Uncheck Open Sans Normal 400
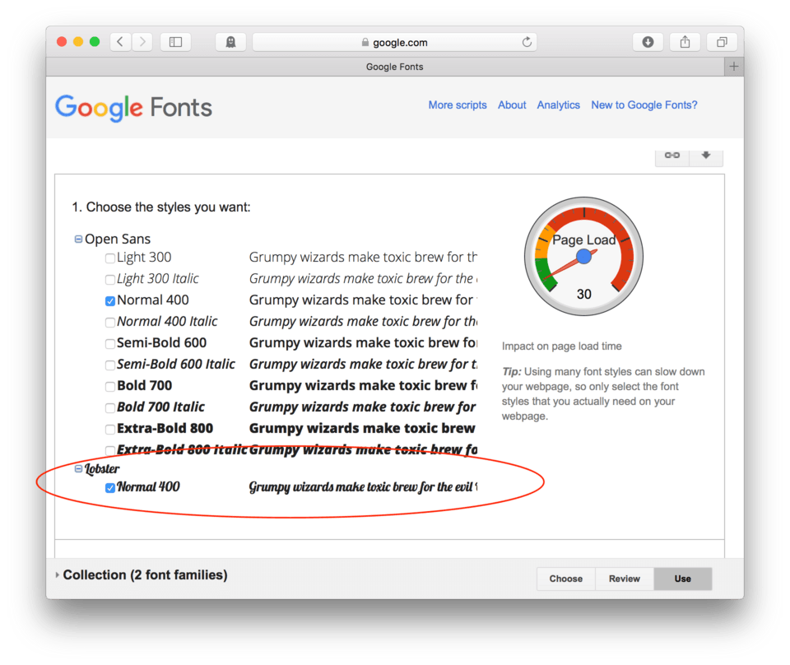This screenshot has width=790, height=665. pyautogui.click(x=109, y=301)
